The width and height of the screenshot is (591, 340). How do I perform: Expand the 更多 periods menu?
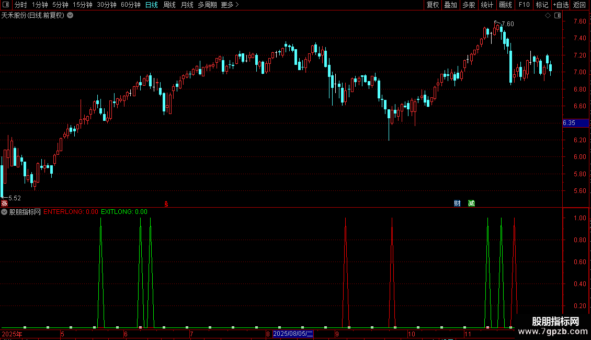[230, 5]
